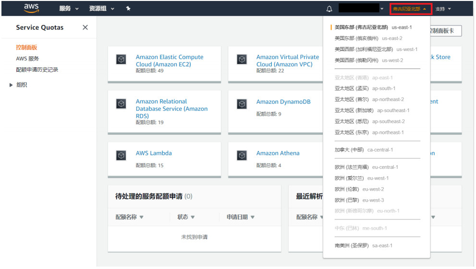Click the Amazon VPC cube icon

242,59
